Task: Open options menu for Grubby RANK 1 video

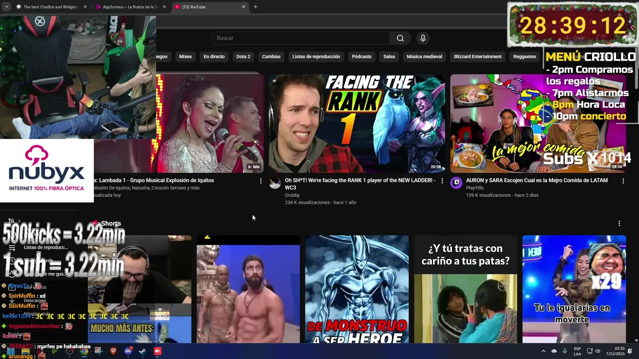Action: tap(442, 181)
